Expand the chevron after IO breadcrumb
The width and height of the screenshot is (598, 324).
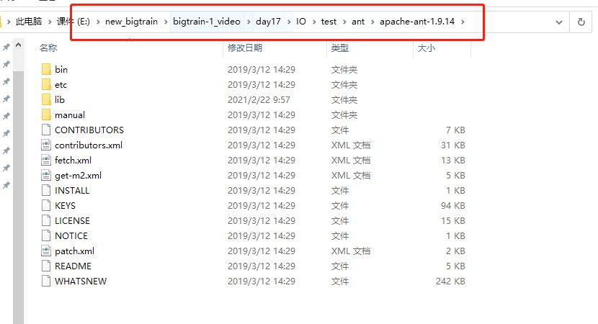pos(314,22)
